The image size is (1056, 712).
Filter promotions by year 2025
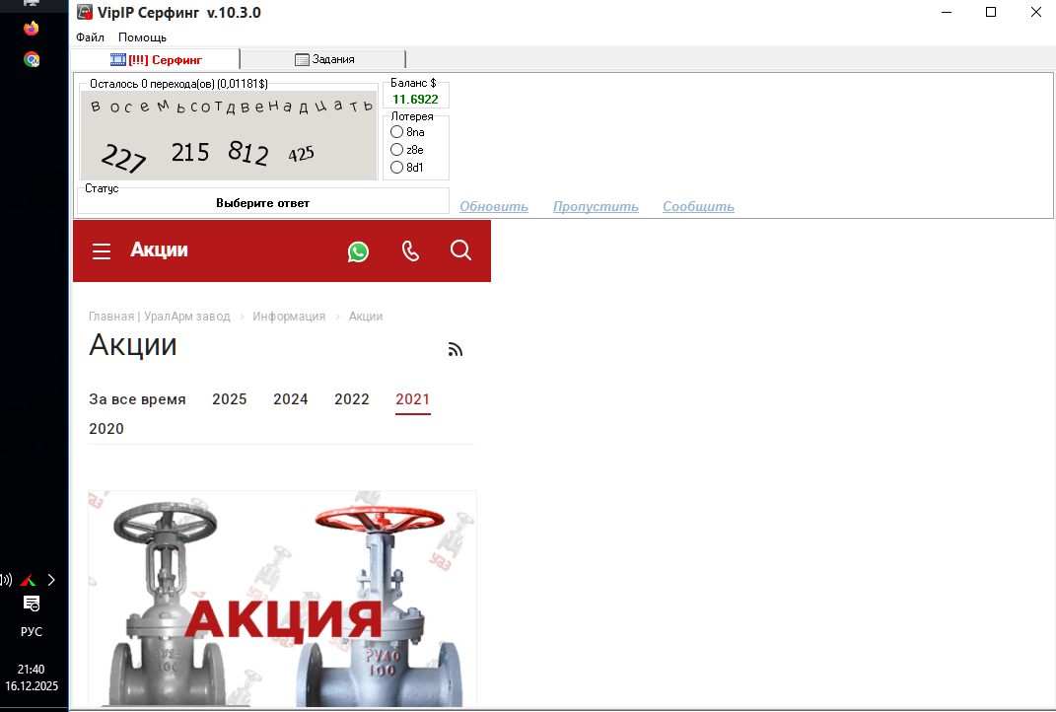pos(230,398)
